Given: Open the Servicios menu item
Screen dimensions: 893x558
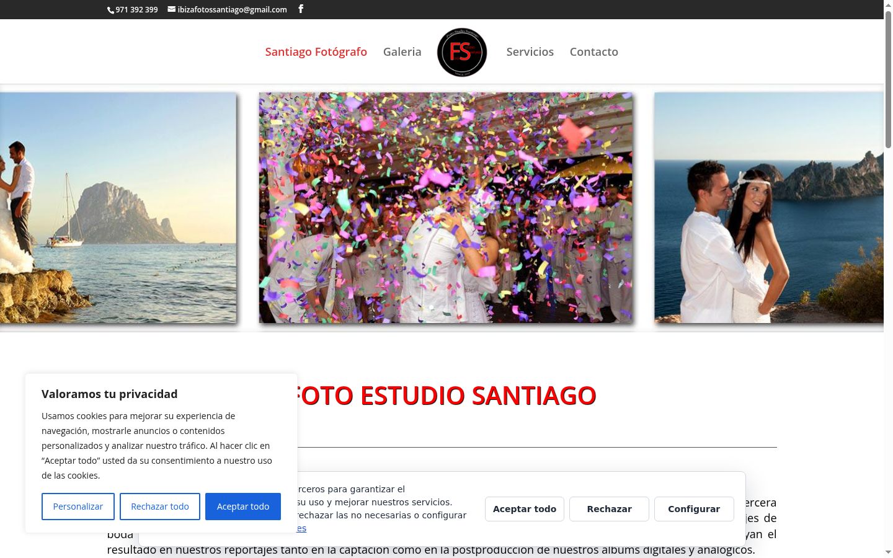Looking at the screenshot, I should (x=530, y=52).
